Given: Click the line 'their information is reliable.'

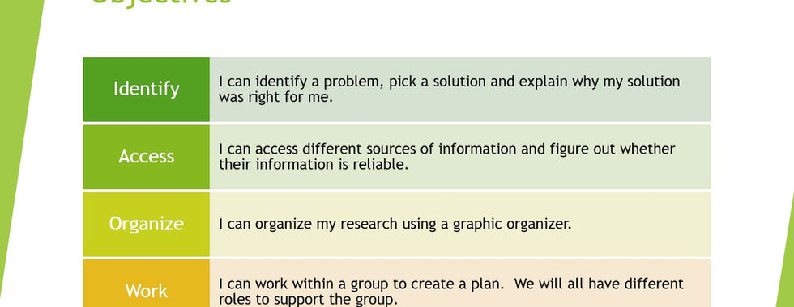Looking at the screenshot, I should point(314,164).
